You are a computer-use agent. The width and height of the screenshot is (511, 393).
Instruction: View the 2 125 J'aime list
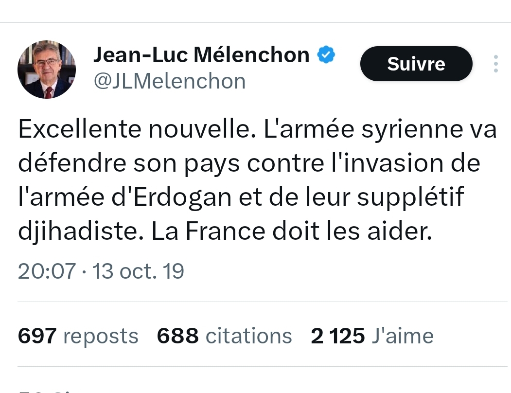372,336
